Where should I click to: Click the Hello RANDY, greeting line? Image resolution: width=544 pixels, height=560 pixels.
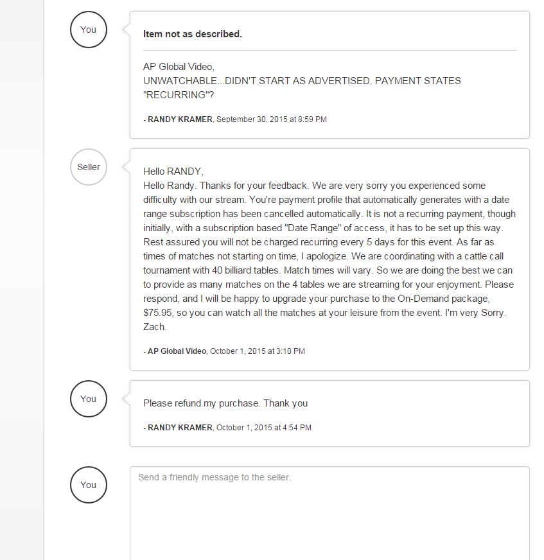tap(173, 171)
